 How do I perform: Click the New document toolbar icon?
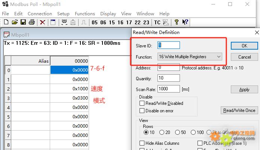(6, 22)
